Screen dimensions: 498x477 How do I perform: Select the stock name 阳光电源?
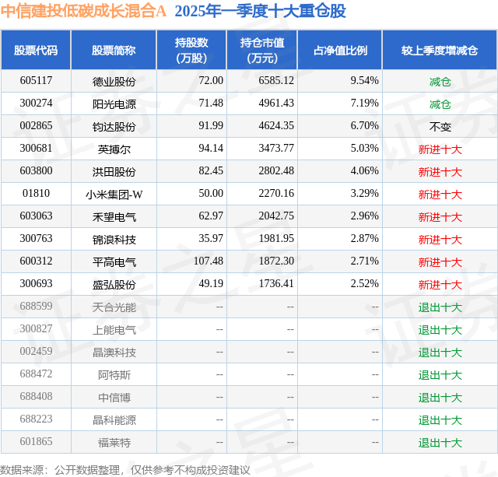114,103
